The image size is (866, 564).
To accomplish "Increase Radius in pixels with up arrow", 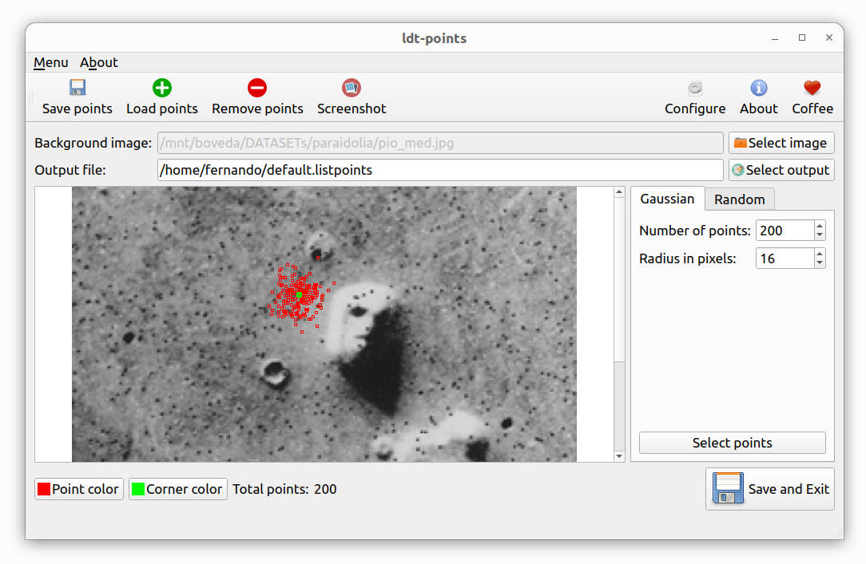I will pos(820,254).
